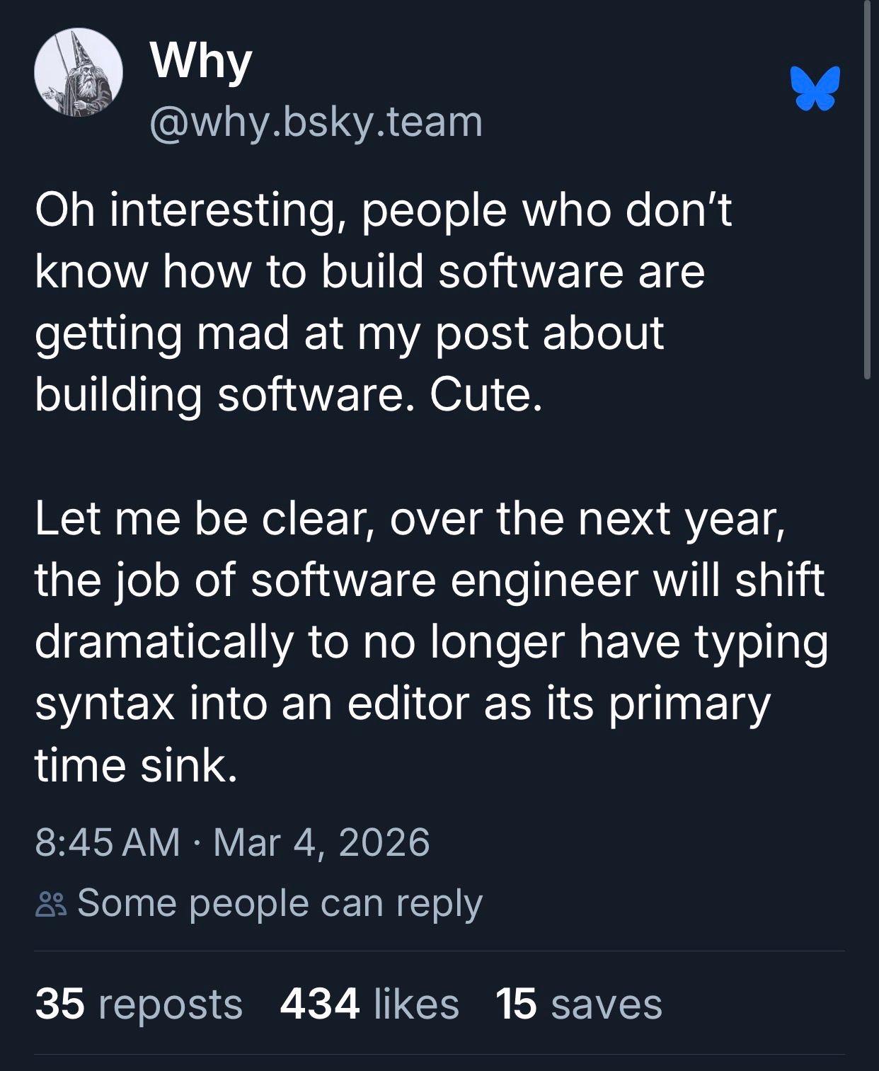
Task: Click the 8:45 AM post time
Action: 108,842
